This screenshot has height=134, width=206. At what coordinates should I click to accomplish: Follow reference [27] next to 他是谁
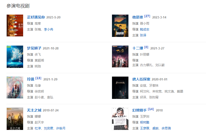coord(147,16)
